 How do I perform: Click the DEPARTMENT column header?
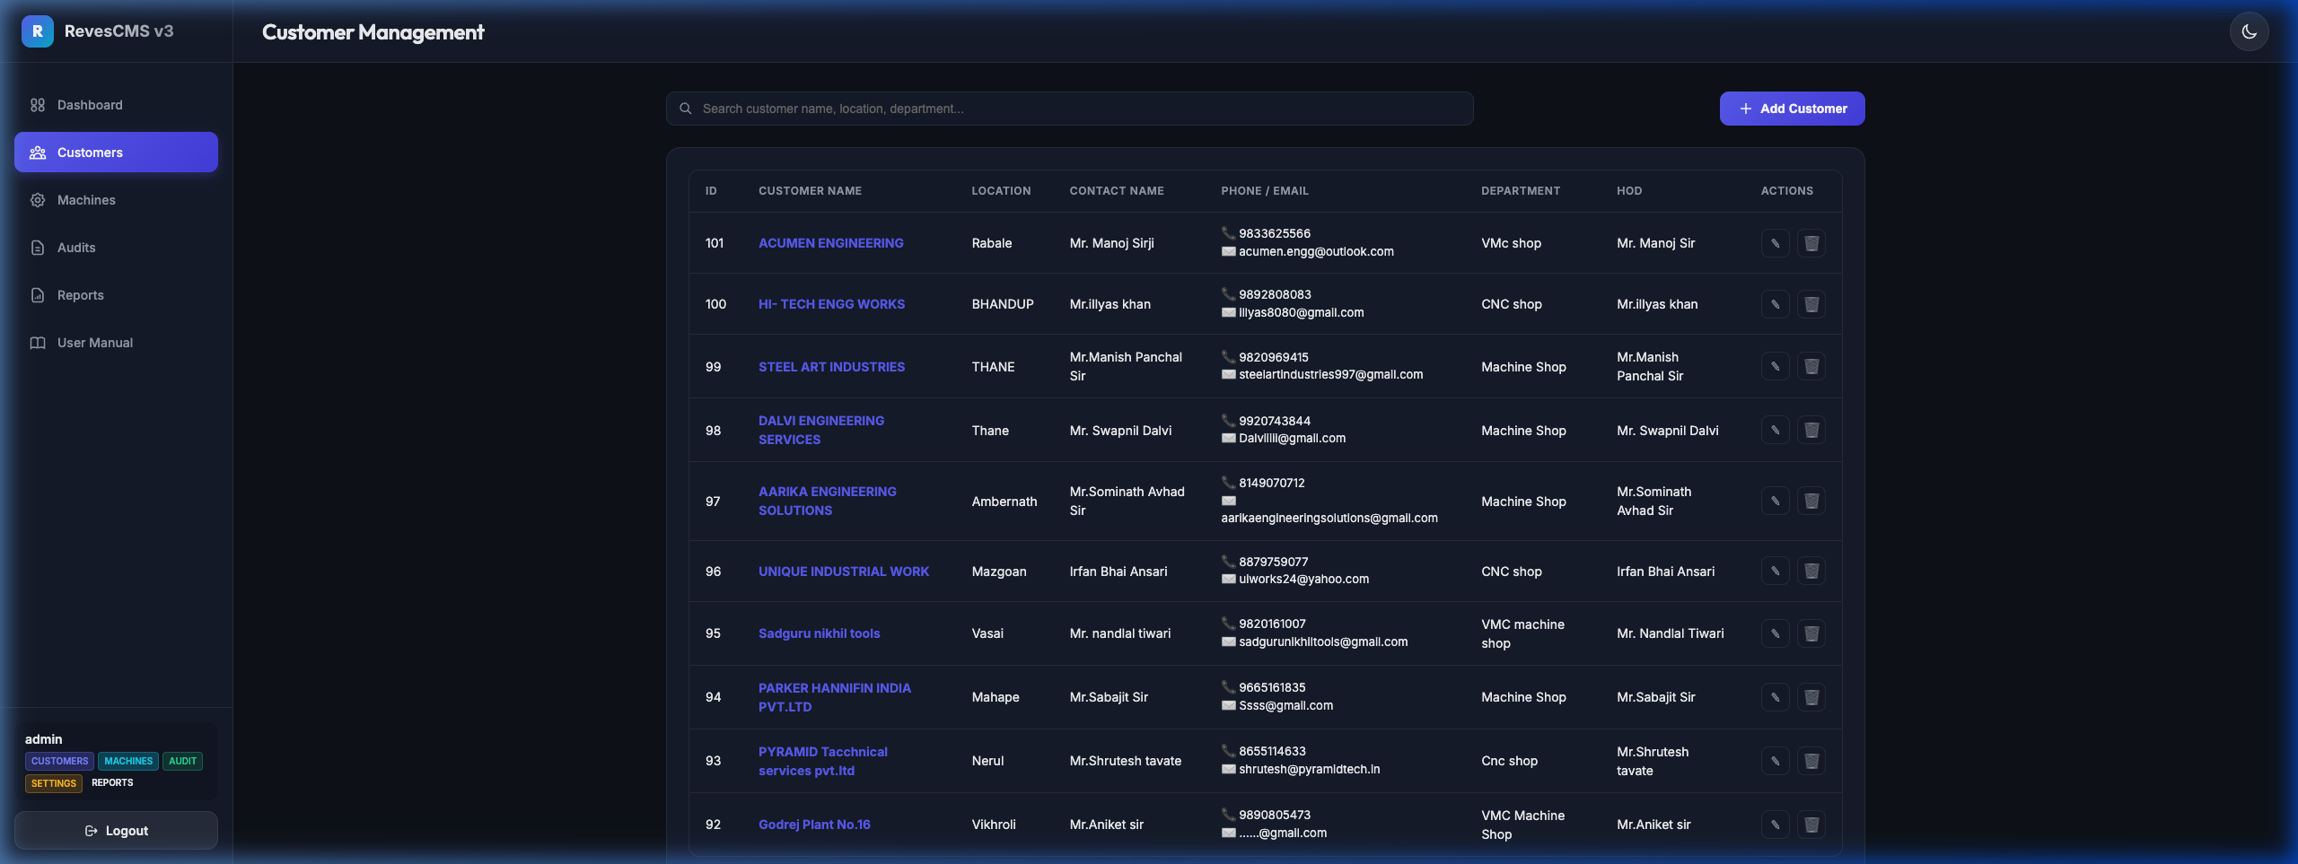coord(1521,191)
